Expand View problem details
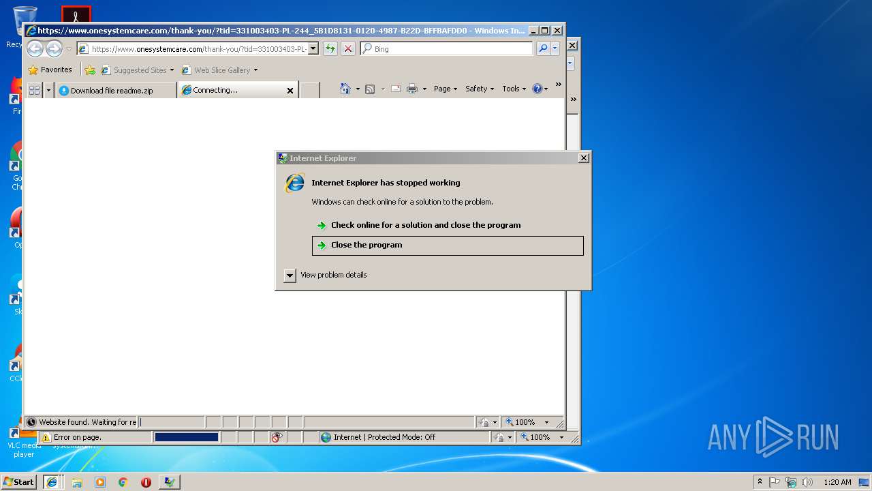Screen dimensions: 872x491 click(290, 276)
